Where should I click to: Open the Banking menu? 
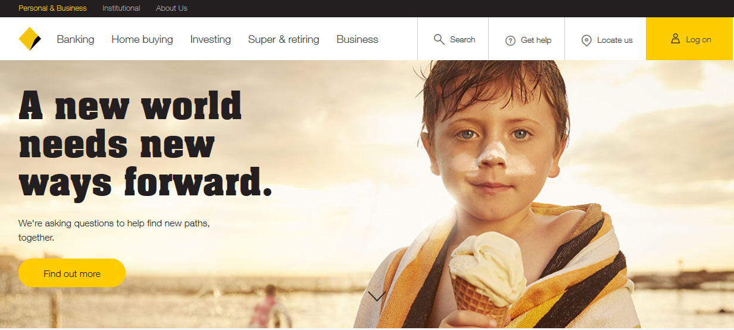pos(76,39)
